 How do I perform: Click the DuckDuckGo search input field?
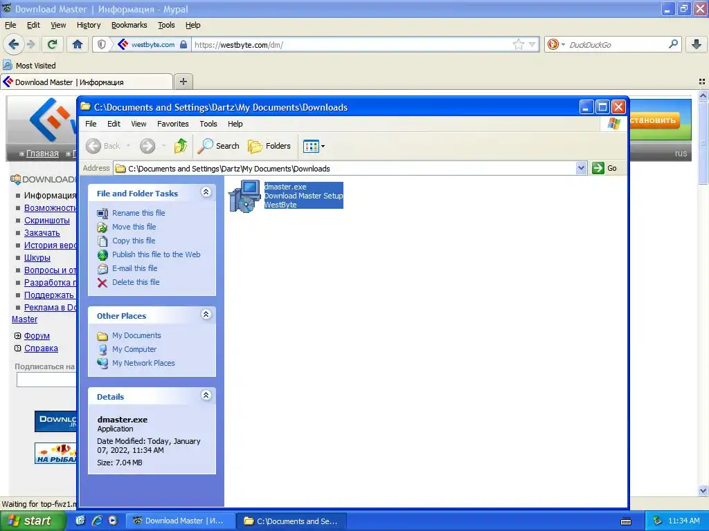click(617, 44)
